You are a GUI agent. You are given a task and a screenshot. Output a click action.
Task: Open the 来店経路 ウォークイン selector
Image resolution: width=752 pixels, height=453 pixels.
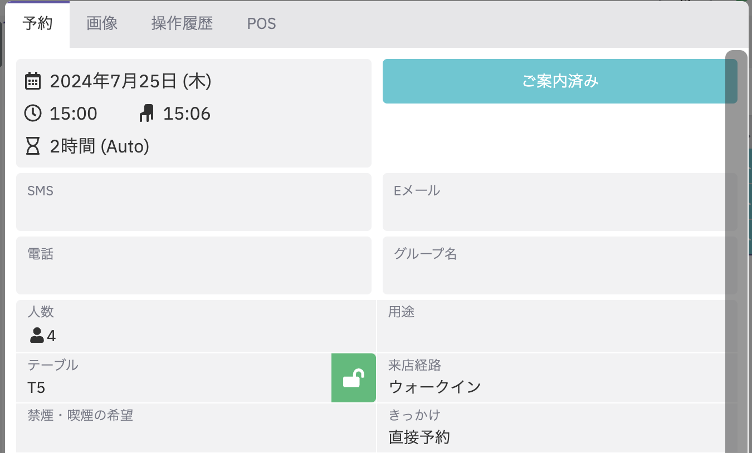pyautogui.click(x=551, y=378)
